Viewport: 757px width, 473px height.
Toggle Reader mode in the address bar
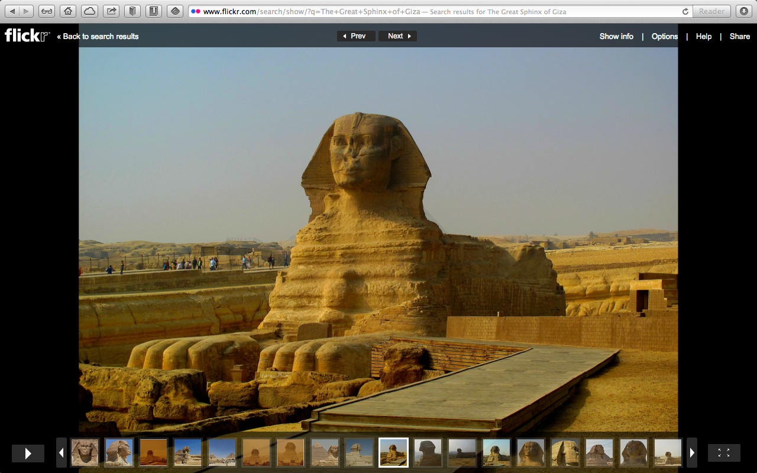[711, 11]
